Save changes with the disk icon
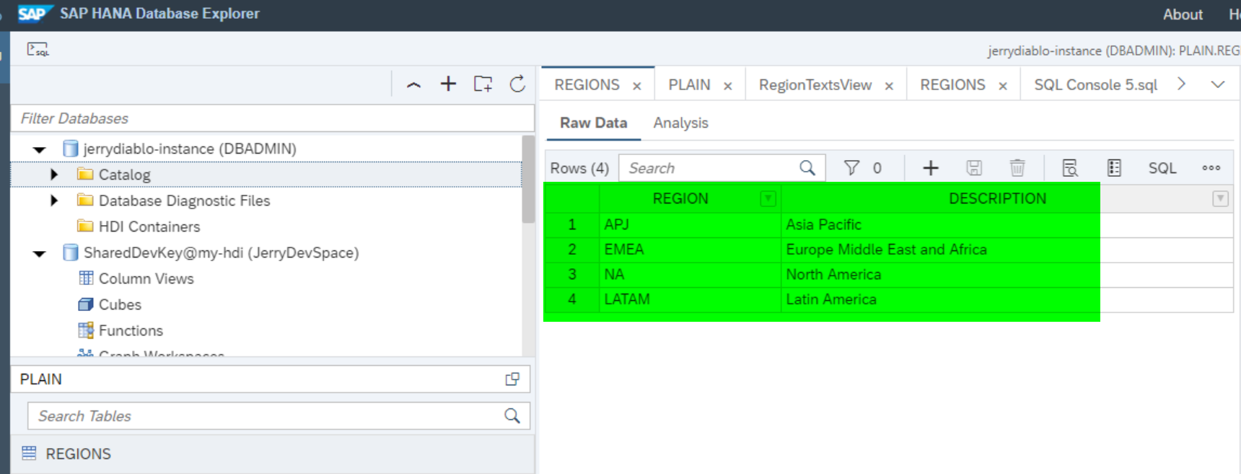 pos(974,168)
